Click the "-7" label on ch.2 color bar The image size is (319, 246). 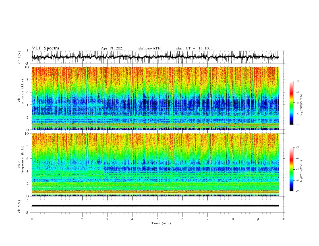(x=297, y=191)
